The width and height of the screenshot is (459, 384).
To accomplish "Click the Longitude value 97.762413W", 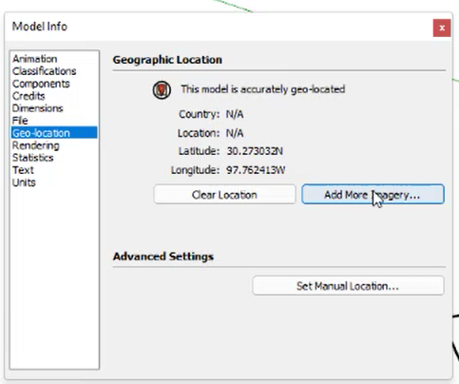I will click(x=256, y=170).
